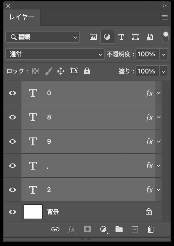Toggle visibility of the 背景 layer

click(12, 211)
